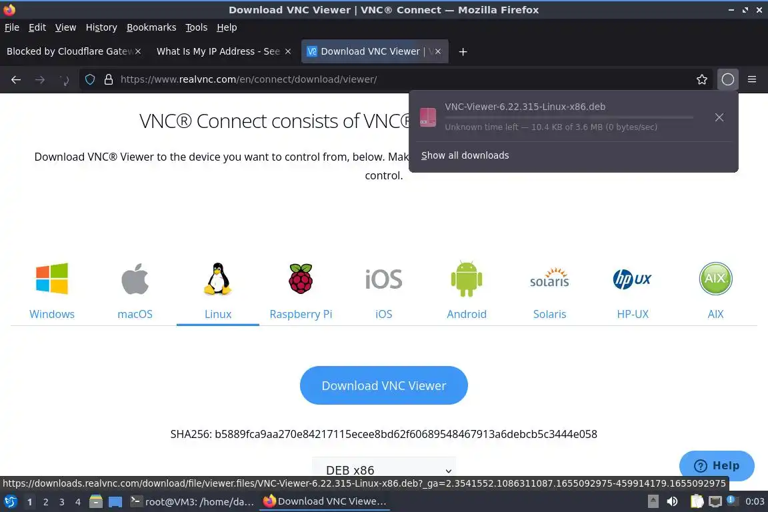The height and width of the screenshot is (512, 768).
Task: Choose the Raspberry Pi platform
Action: [301, 279]
